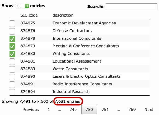Sort by the SIC code column header
This screenshot has height=115, width=159.
pyautogui.click(x=29, y=15)
